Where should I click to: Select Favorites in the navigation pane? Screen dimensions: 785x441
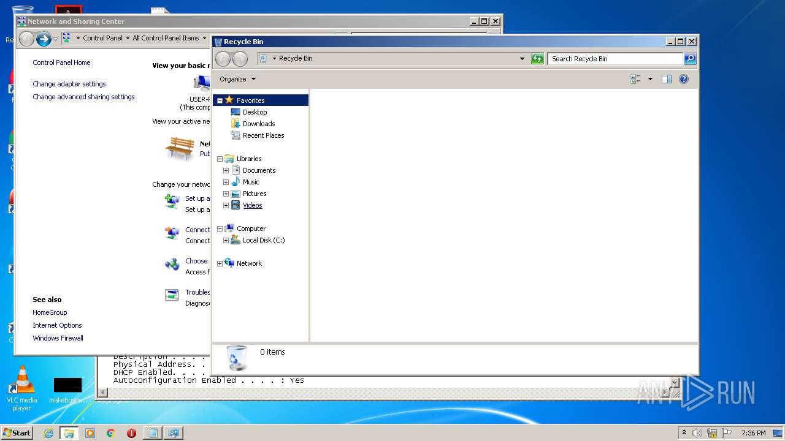pyautogui.click(x=250, y=100)
